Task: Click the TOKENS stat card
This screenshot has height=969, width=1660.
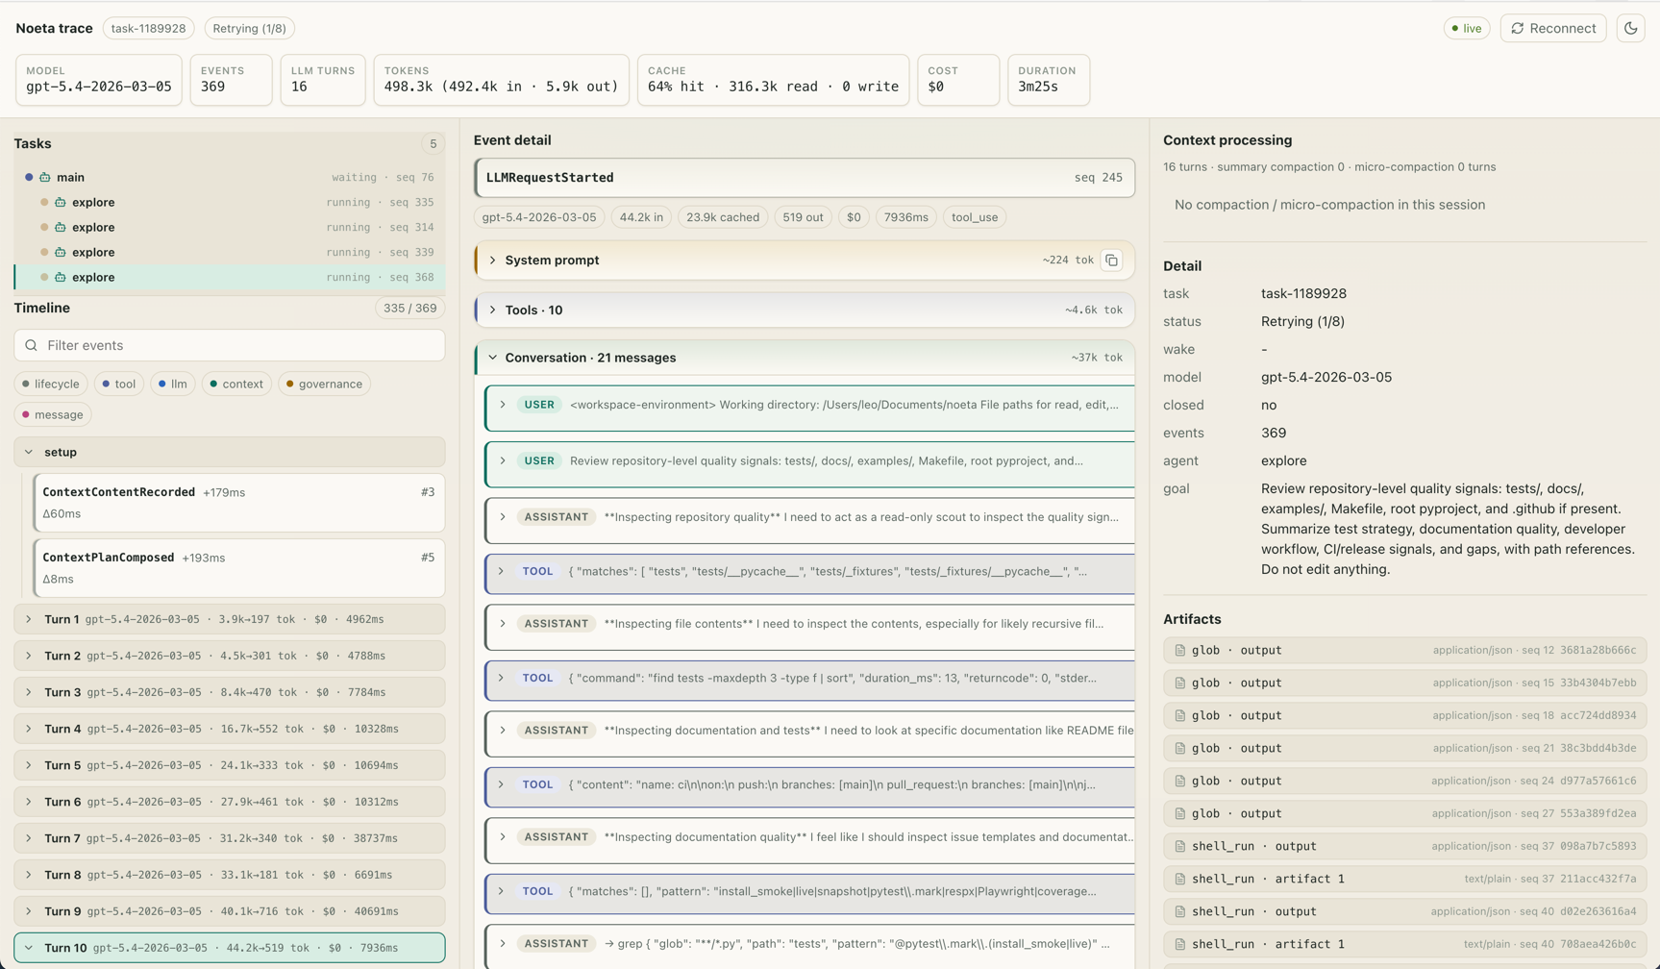Action: click(501, 80)
